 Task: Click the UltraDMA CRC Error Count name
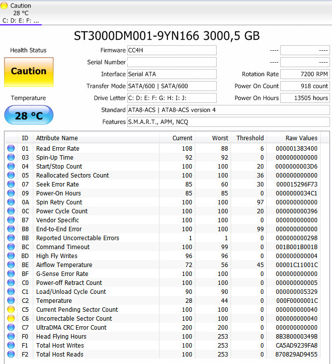tap(71, 327)
